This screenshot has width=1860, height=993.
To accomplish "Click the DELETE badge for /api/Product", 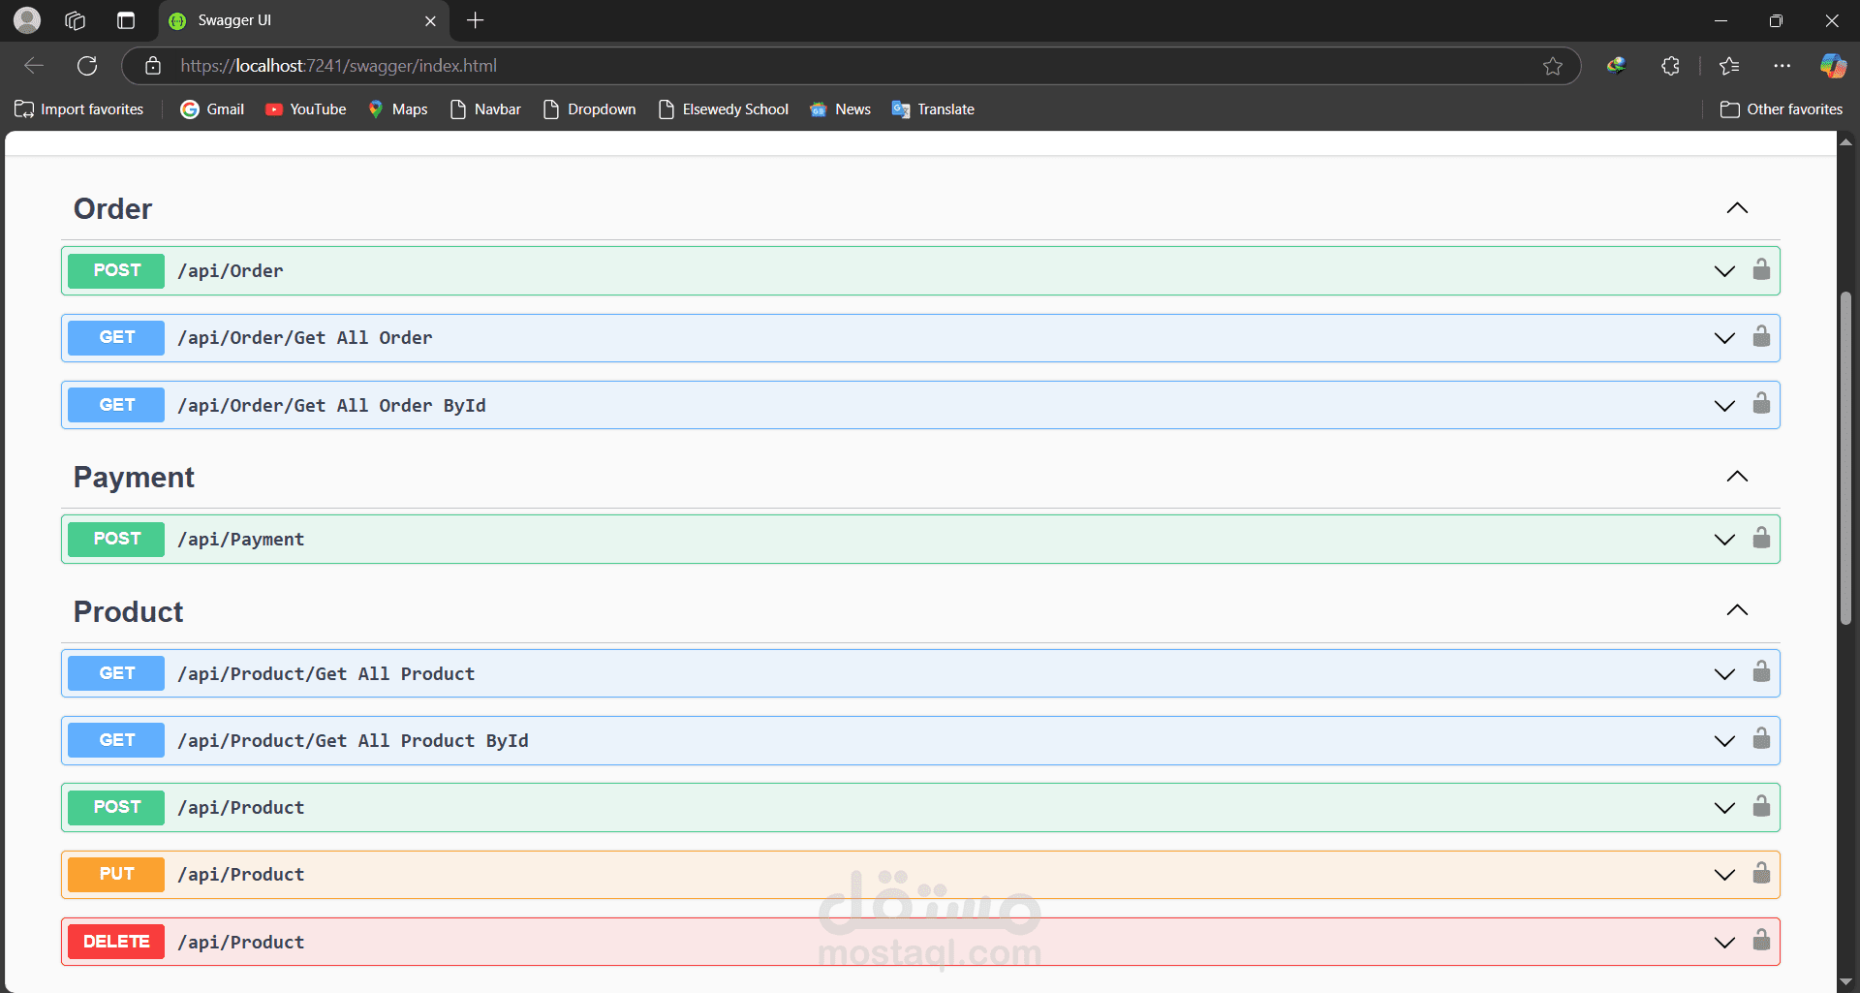I will [x=116, y=942].
